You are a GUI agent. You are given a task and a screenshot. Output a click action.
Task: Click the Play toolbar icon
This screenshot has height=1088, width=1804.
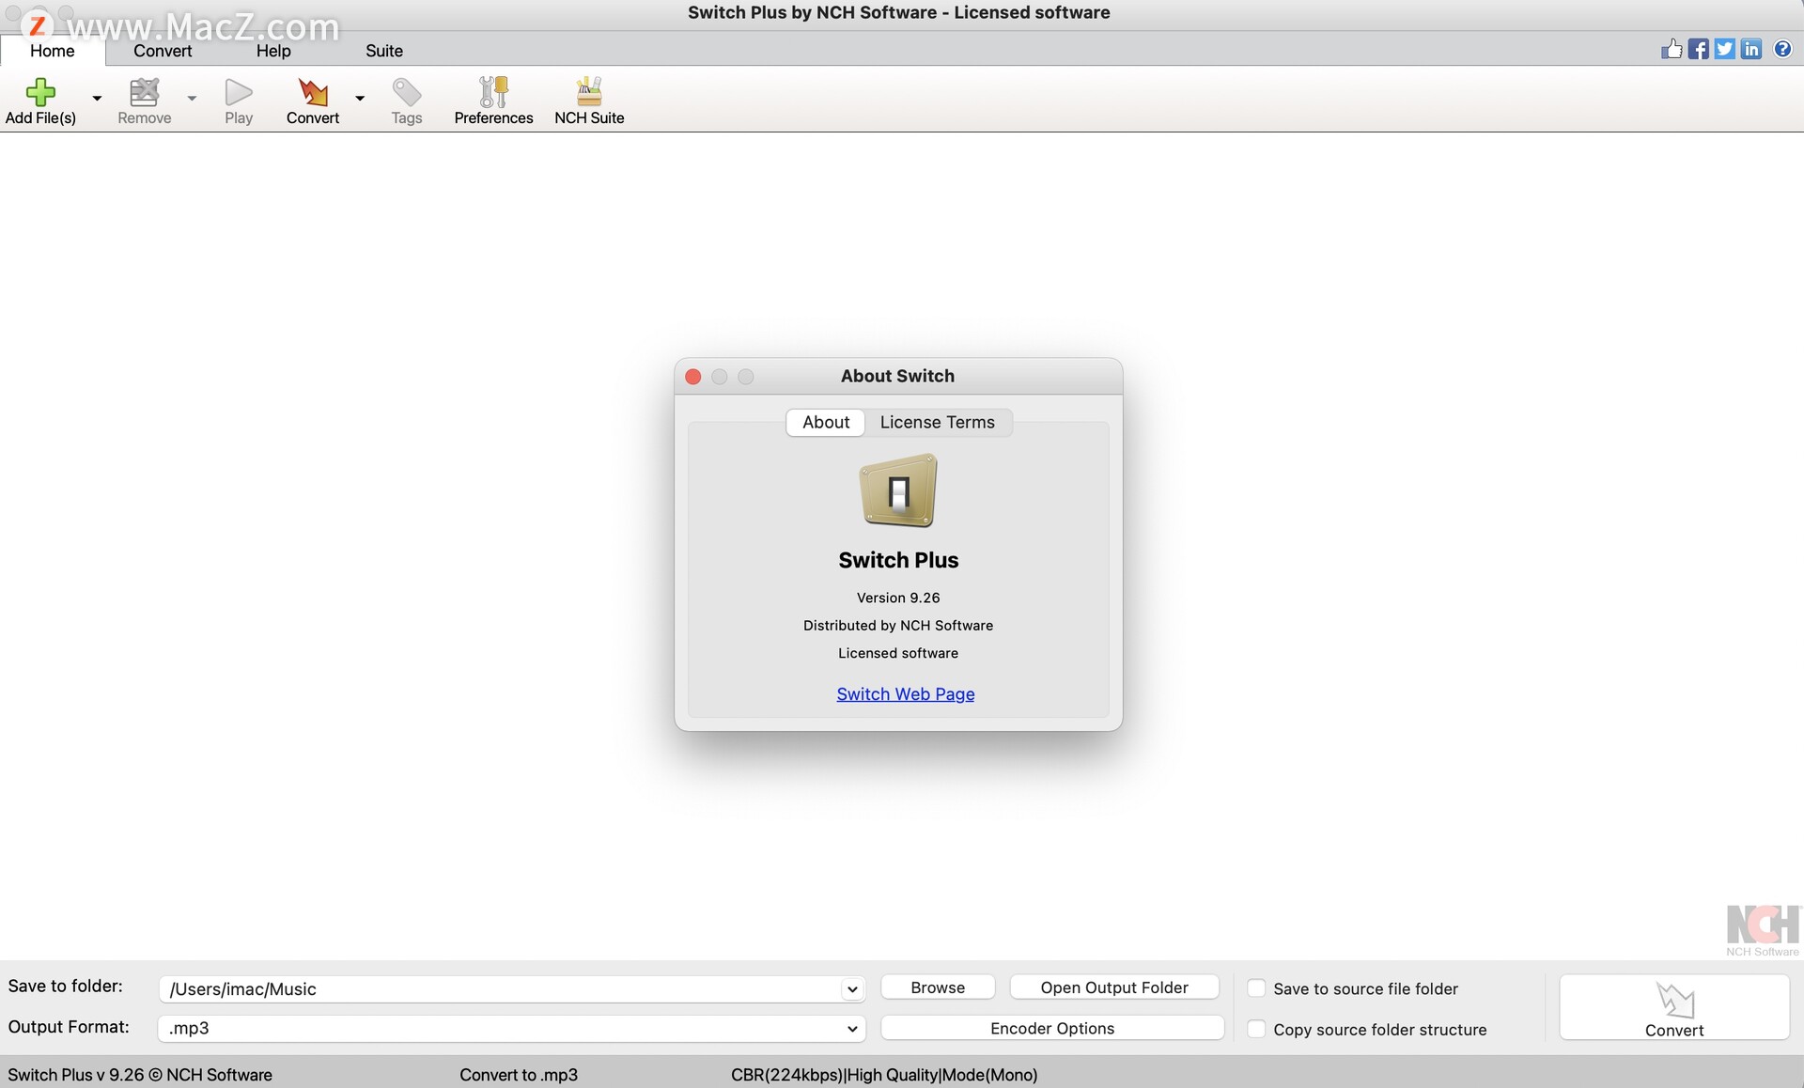click(x=239, y=92)
